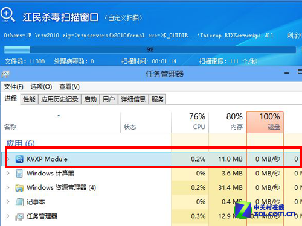Click the 扫描速度 111 个/秒 readout
Image resolution: width=302 pixels, height=226 pixels.
click(228, 61)
